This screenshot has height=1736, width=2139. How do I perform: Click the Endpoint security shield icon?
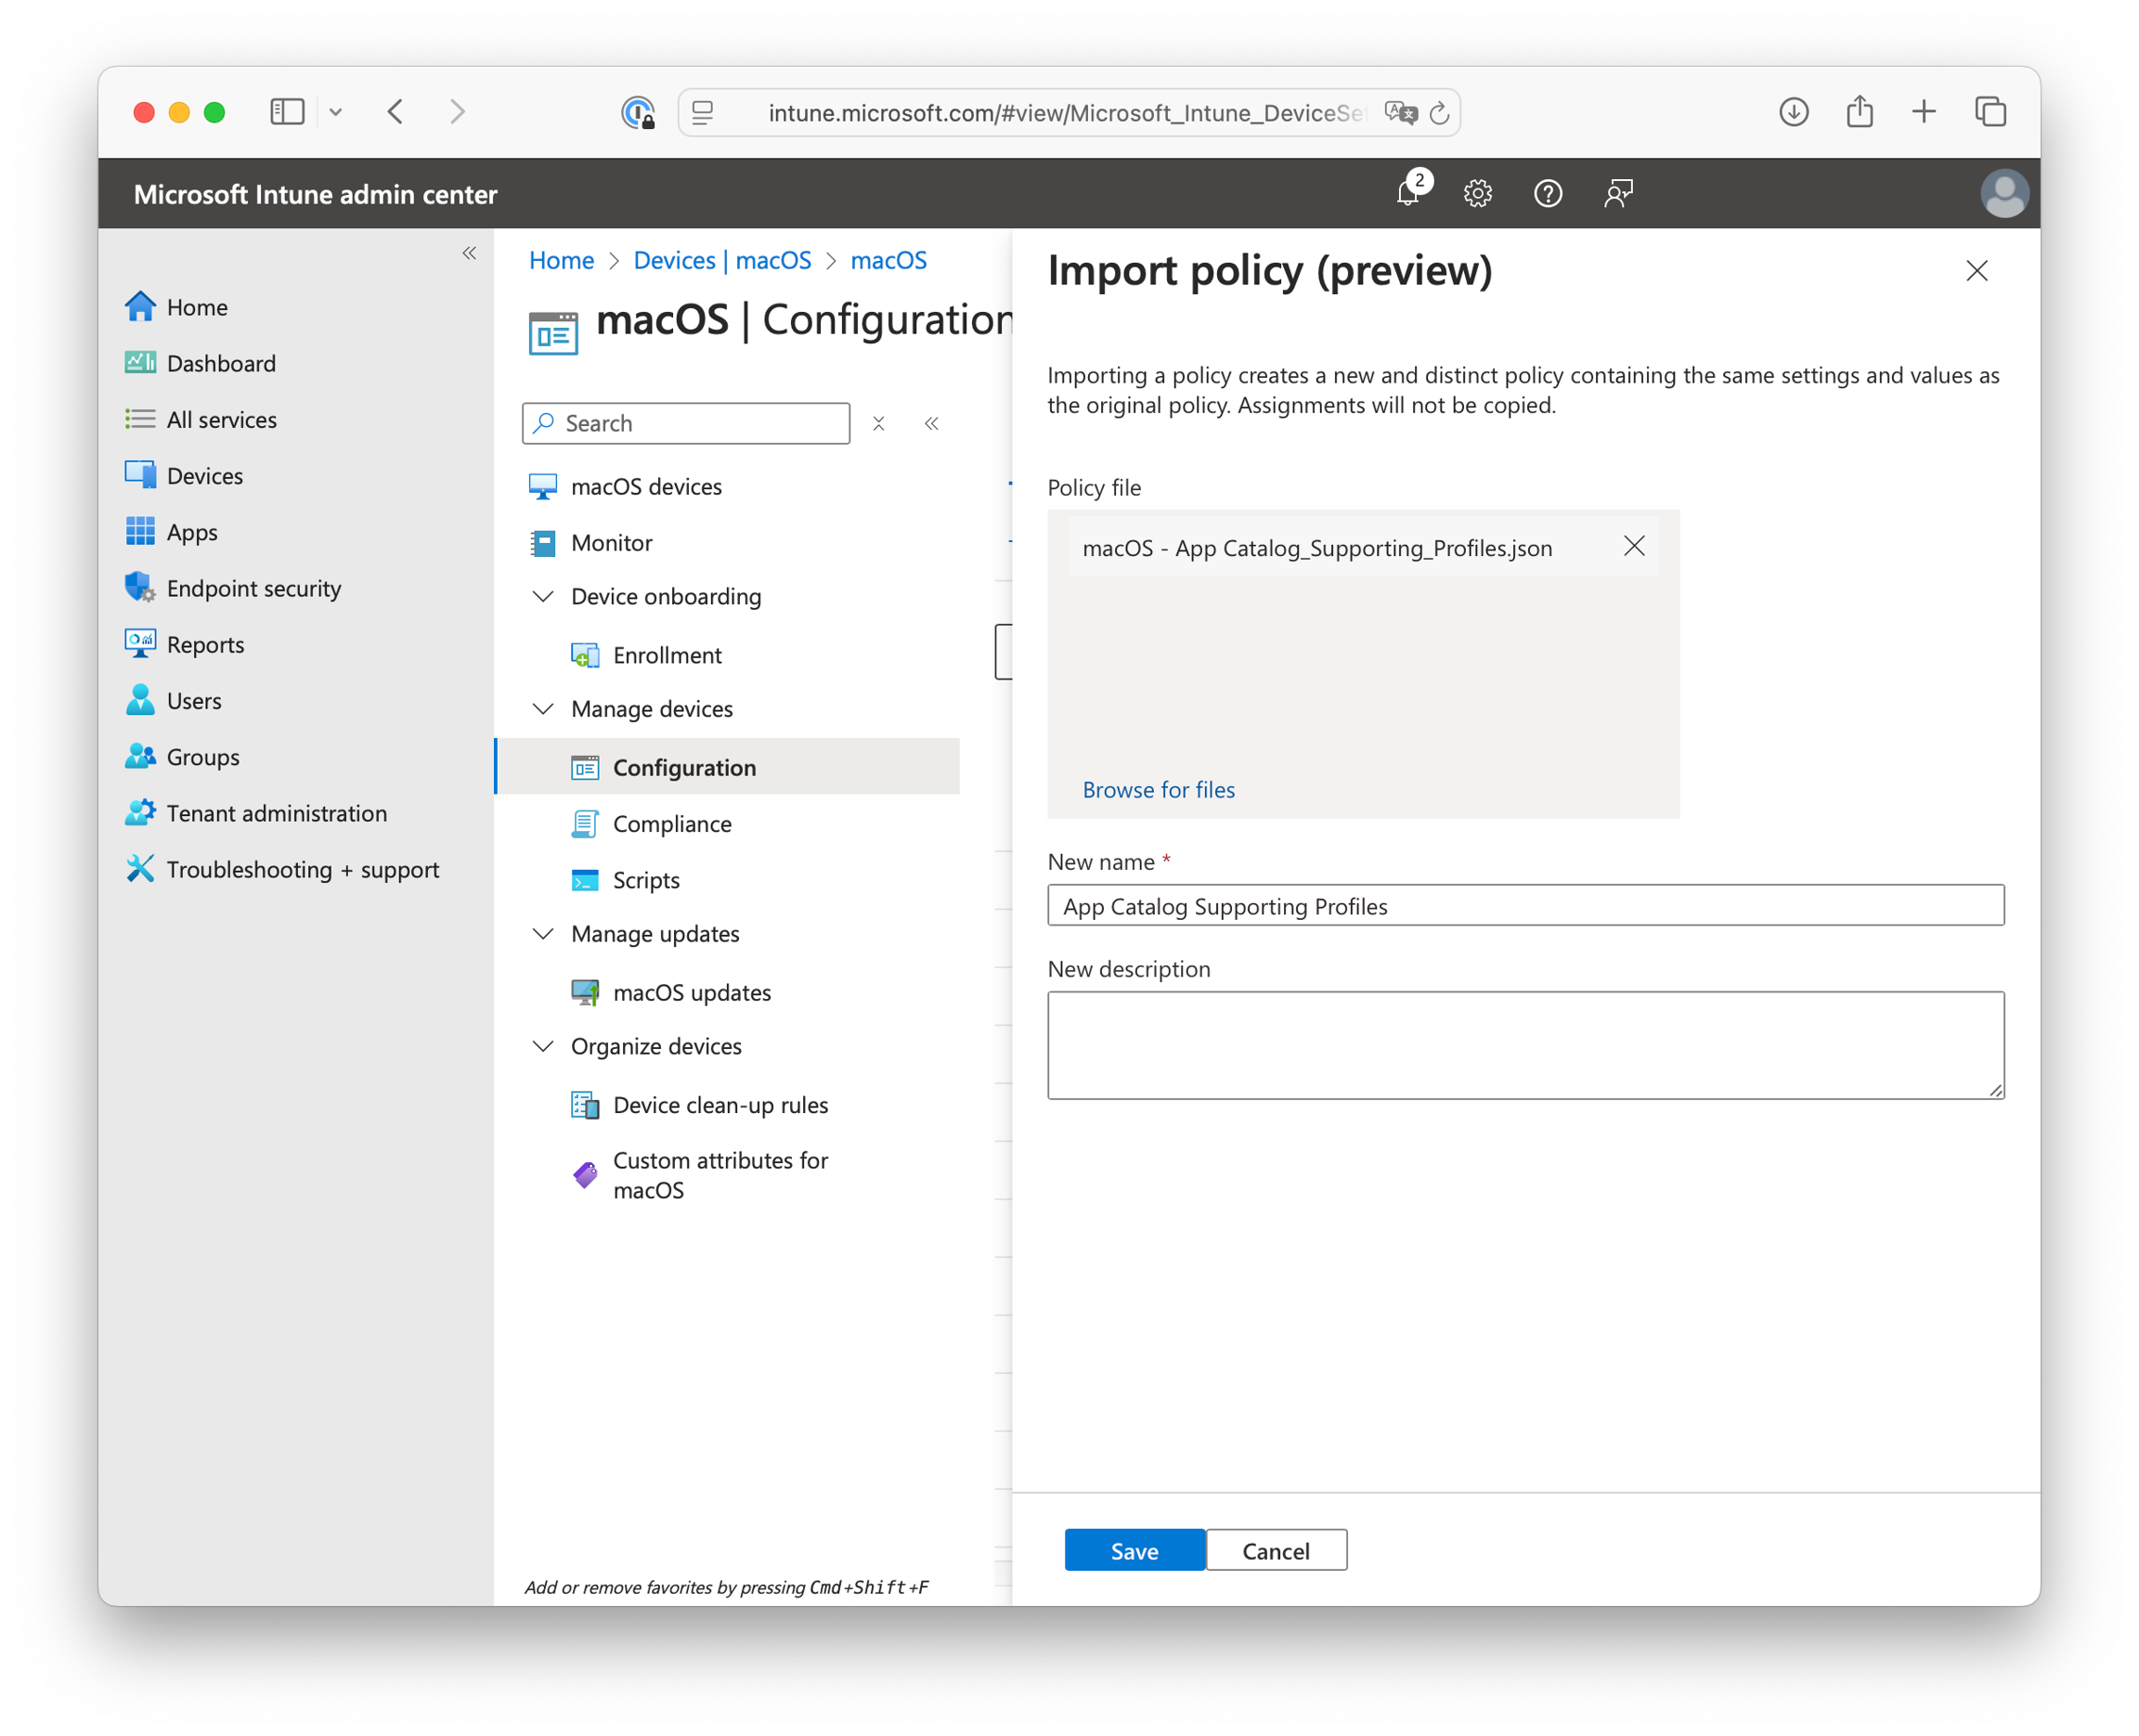click(x=140, y=588)
